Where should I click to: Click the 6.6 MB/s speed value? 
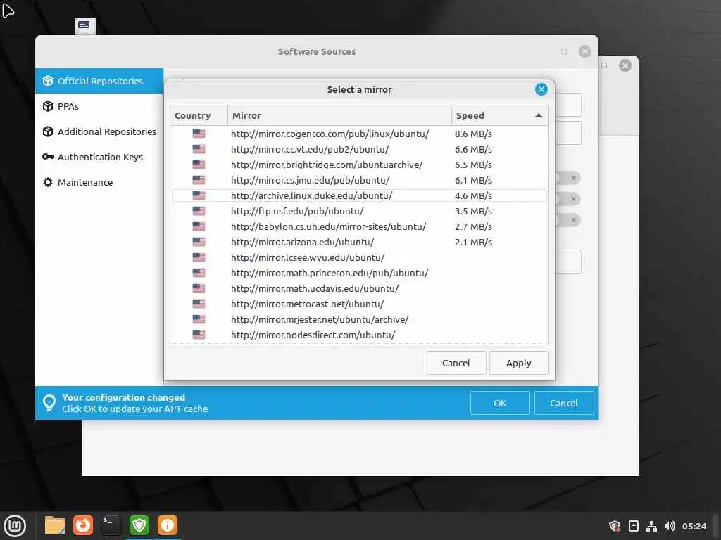(x=473, y=149)
